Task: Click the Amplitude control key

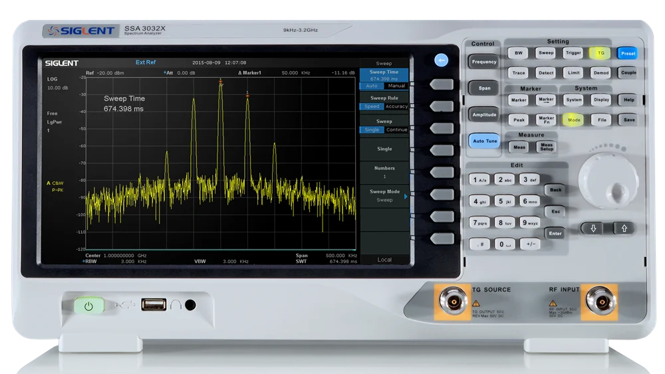Action: (484, 115)
